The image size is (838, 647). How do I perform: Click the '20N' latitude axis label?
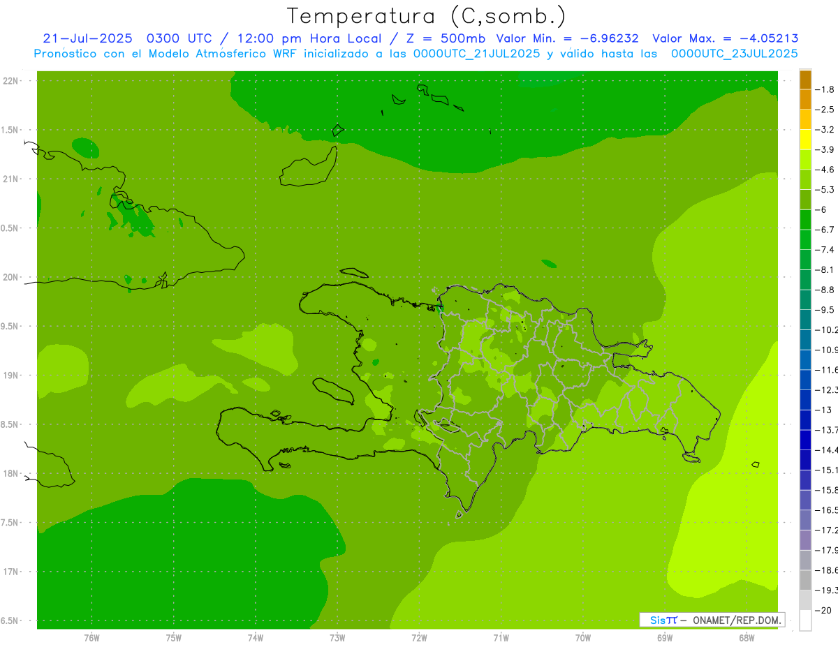(10, 277)
